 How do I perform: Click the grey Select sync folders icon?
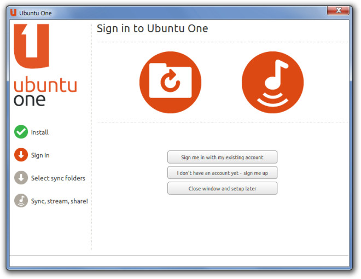[x=21, y=177]
